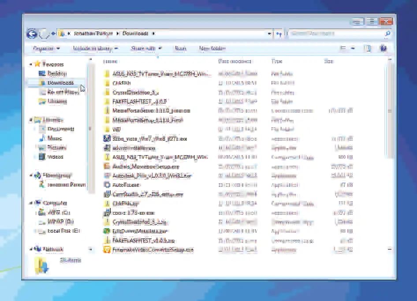Open the FreemakeVideoConverterSetup.exe file icon
The image size is (417, 301).
(x=106, y=250)
